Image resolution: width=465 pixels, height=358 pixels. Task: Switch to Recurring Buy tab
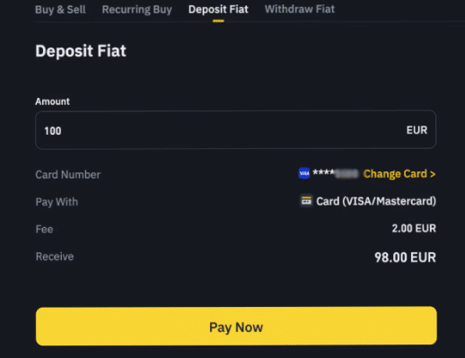[137, 10]
